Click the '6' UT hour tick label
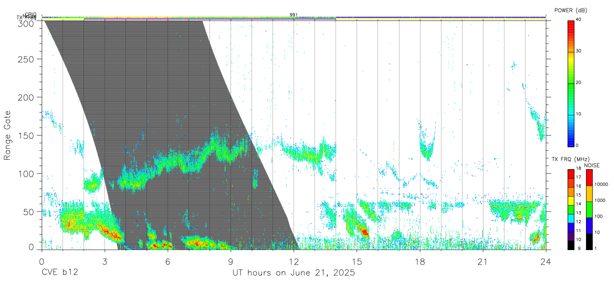This screenshot has width=614, height=283. point(168,262)
